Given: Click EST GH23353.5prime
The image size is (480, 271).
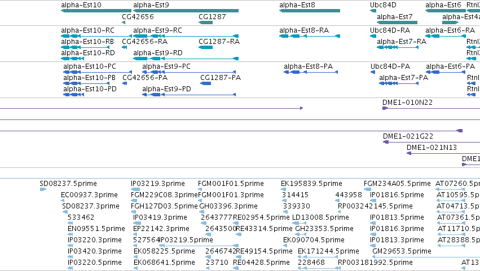Looking at the screenshot, I should [x=301, y=234].
